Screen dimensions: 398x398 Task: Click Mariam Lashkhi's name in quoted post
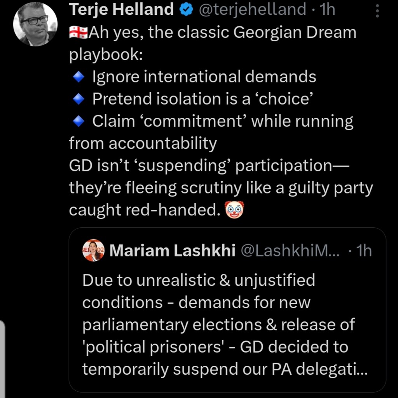(172, 251)
